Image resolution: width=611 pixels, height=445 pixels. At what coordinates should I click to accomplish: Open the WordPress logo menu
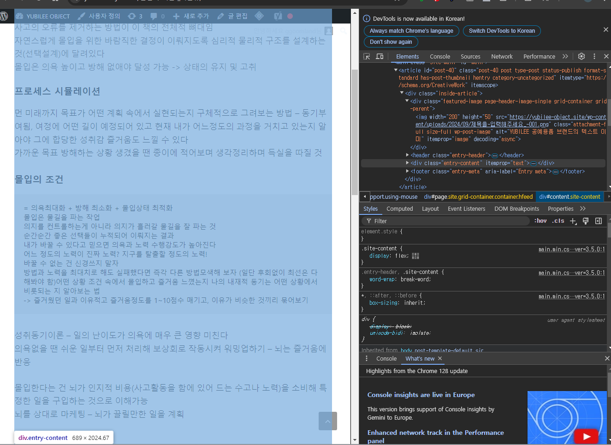point(4,16)
